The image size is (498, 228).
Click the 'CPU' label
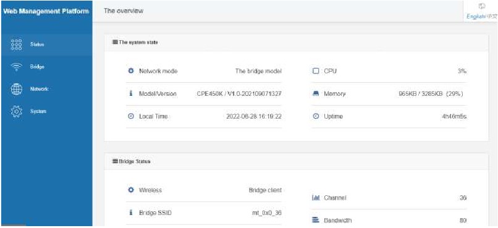331,71
